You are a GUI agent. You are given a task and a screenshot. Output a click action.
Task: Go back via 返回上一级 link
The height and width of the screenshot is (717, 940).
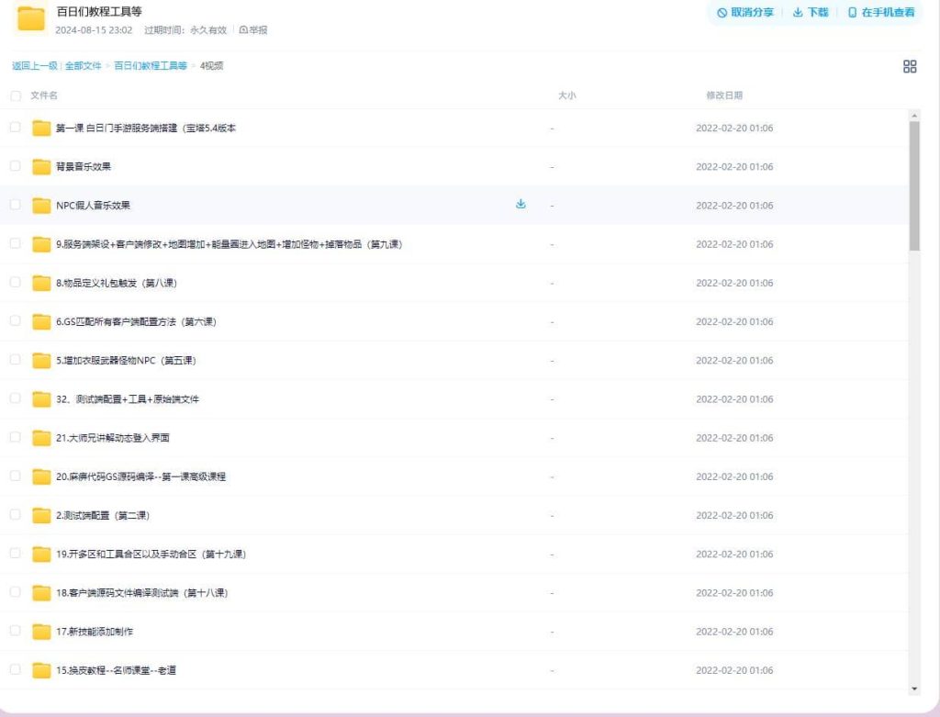pos(35,66)
